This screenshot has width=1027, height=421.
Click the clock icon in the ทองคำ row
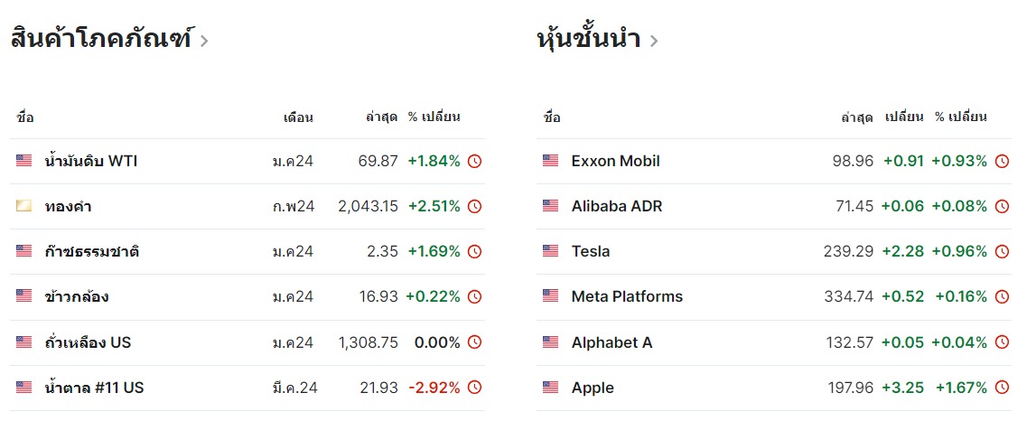(474, 207)
